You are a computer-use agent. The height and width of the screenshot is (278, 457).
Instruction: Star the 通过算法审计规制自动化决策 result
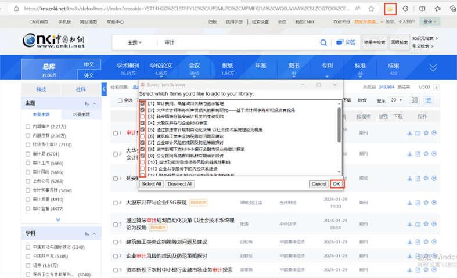pyautogui.click(x=426, y=224)
